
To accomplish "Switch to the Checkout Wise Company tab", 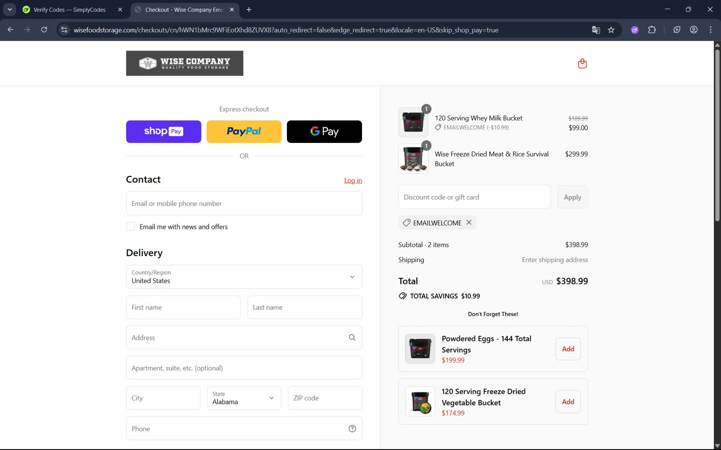I will point(185,10).
